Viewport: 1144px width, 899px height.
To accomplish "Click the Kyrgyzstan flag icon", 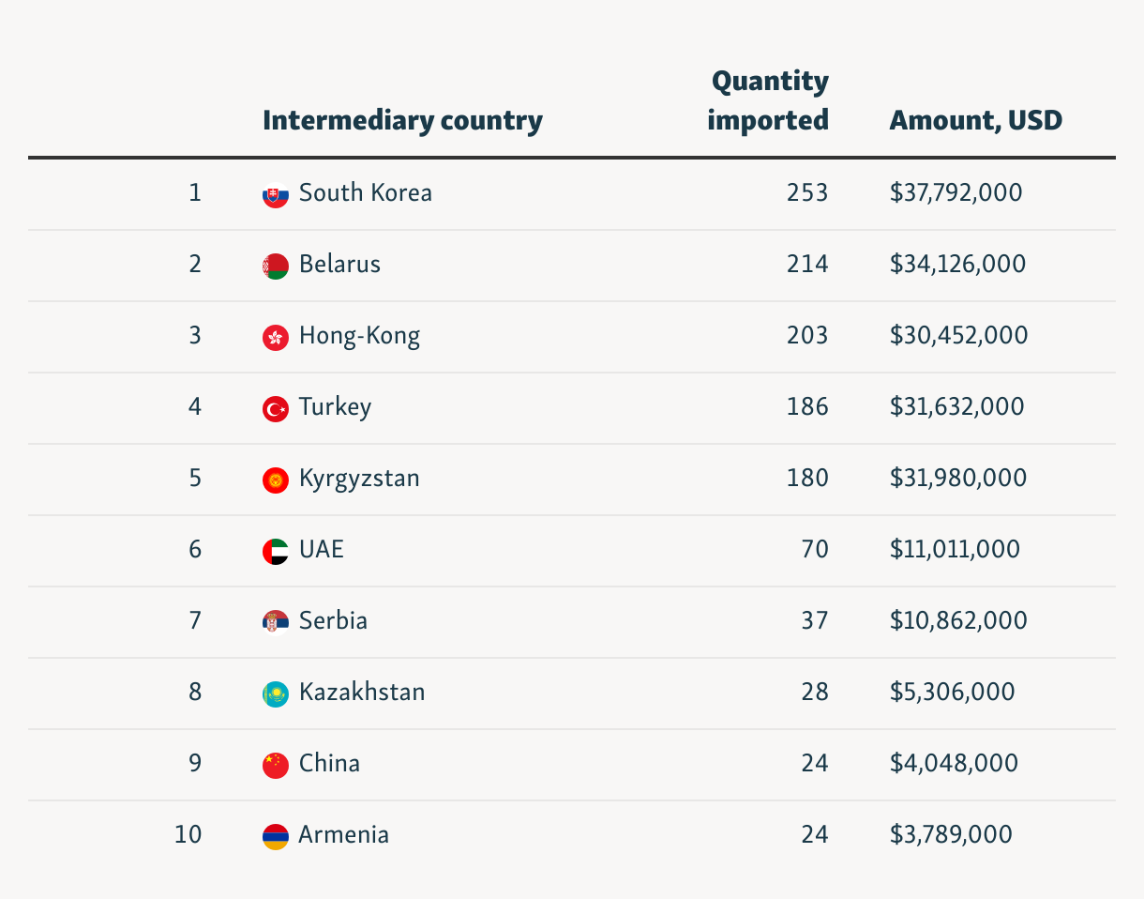I will click(275, 480).
